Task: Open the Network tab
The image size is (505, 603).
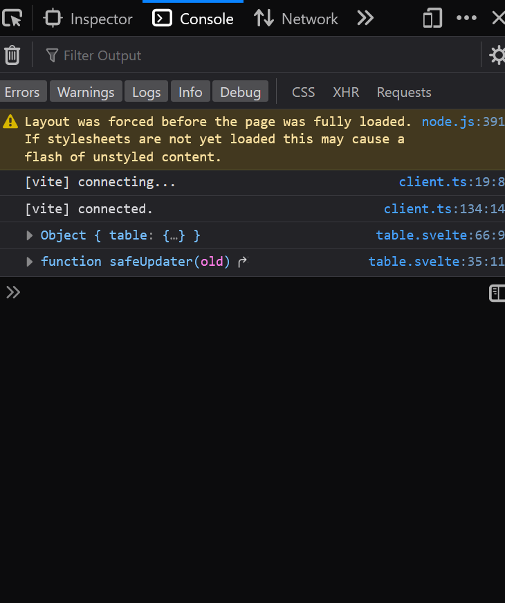Action: [x=296, y=19]
